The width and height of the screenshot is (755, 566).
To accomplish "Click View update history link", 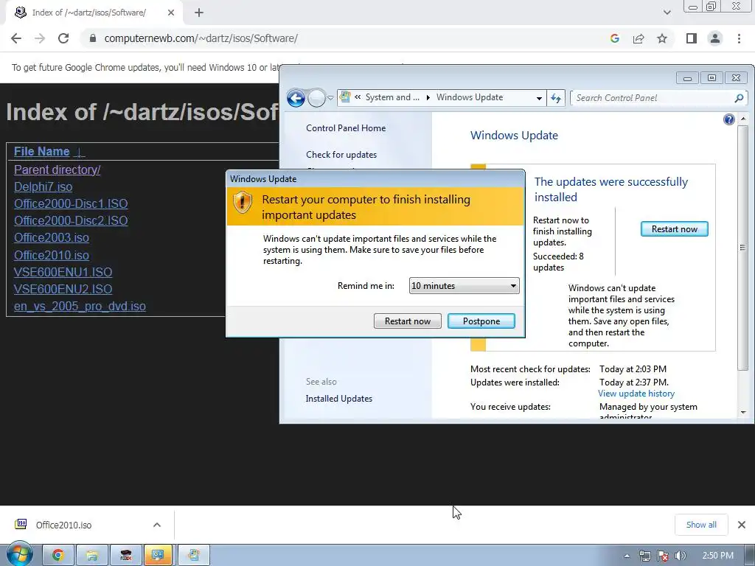I will point(636,394).
